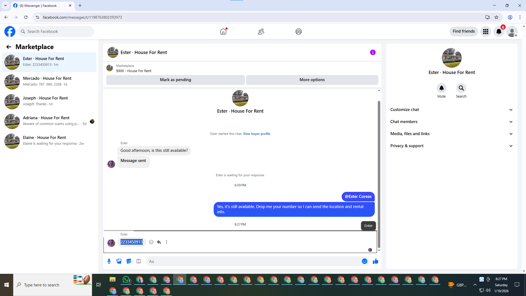This screenshot has width=526, height=296.
Task: Open the GIF picker icon
Action: coord(139,261)
